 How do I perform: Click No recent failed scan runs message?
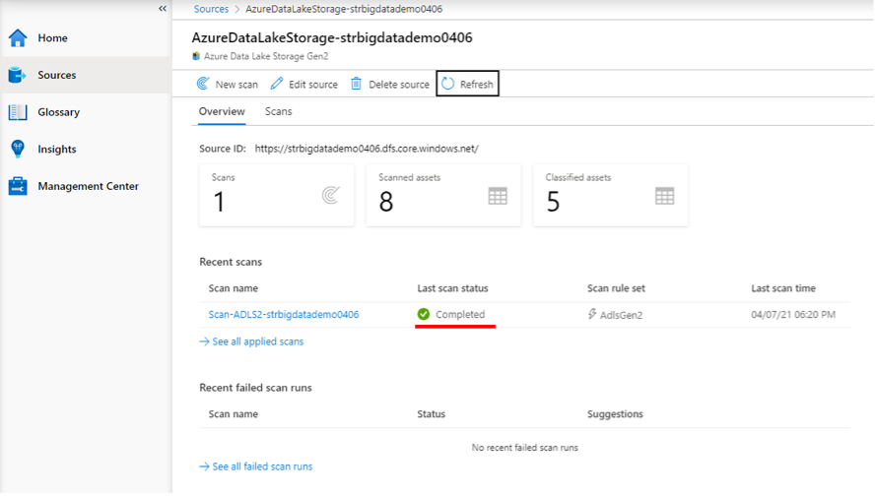coord(524,448)
